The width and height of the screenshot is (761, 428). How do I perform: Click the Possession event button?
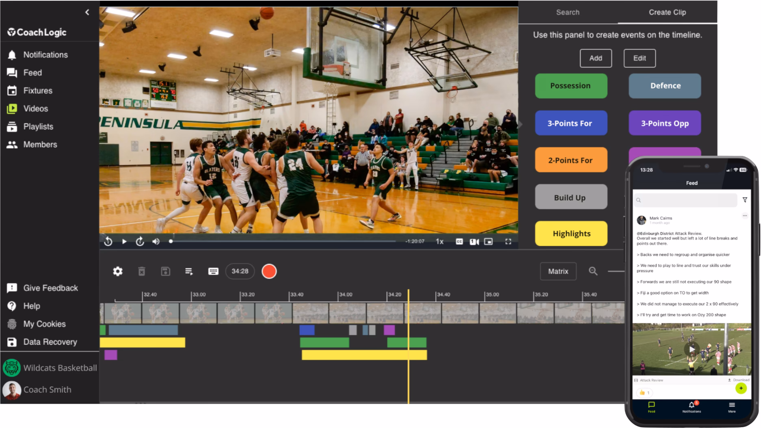pos(571,86)
